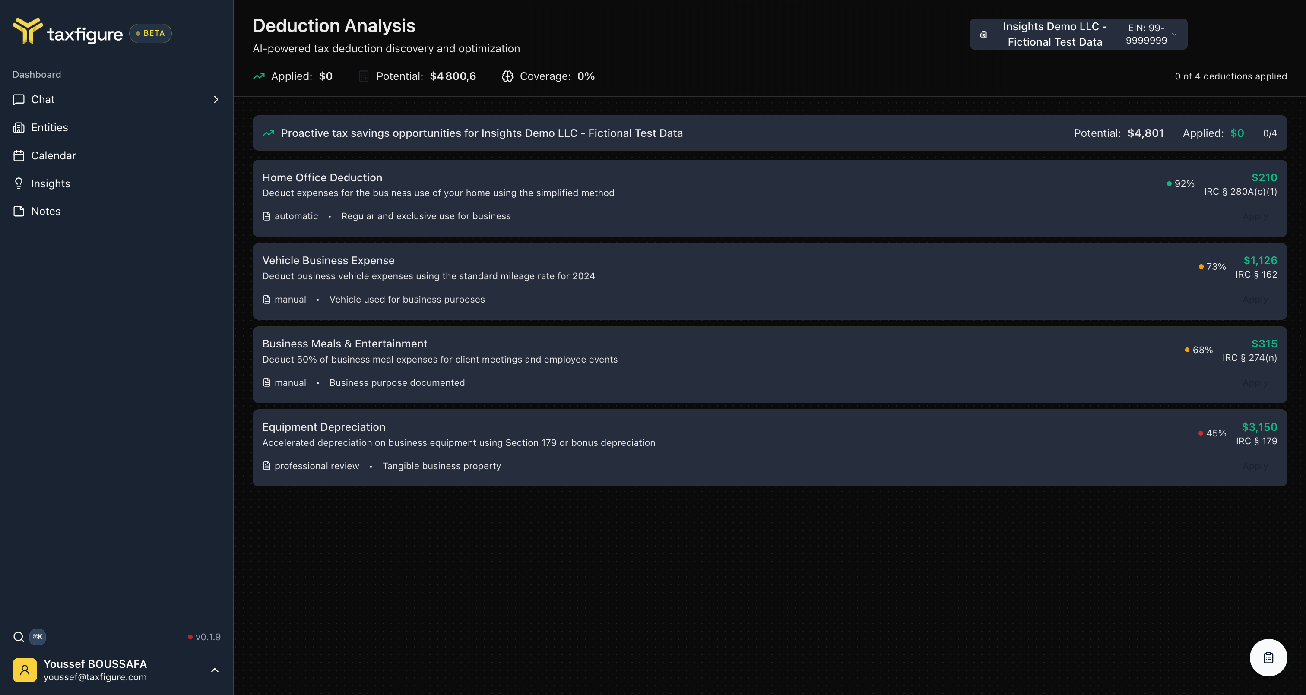This screenshot has height=695, width=1306.
Task: Expand the Chat submenu chevron
Action: (216, 99)
